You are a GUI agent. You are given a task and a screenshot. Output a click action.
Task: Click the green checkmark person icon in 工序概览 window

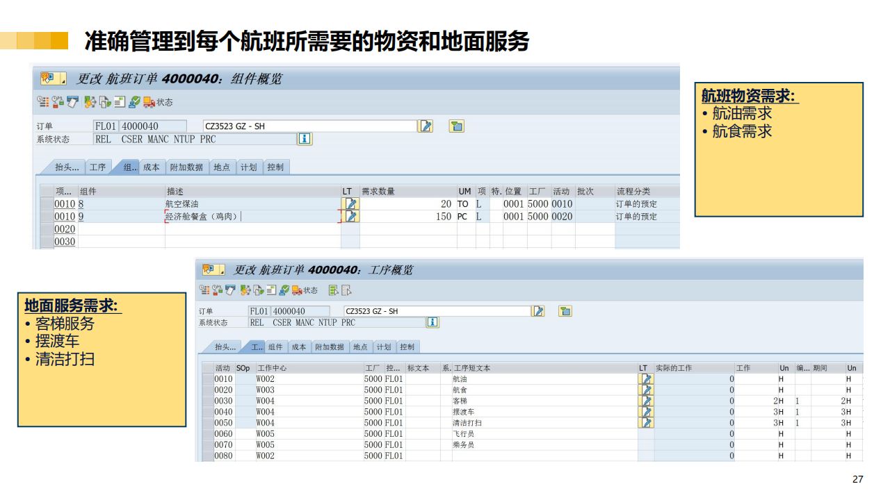(x=284, y=290)
